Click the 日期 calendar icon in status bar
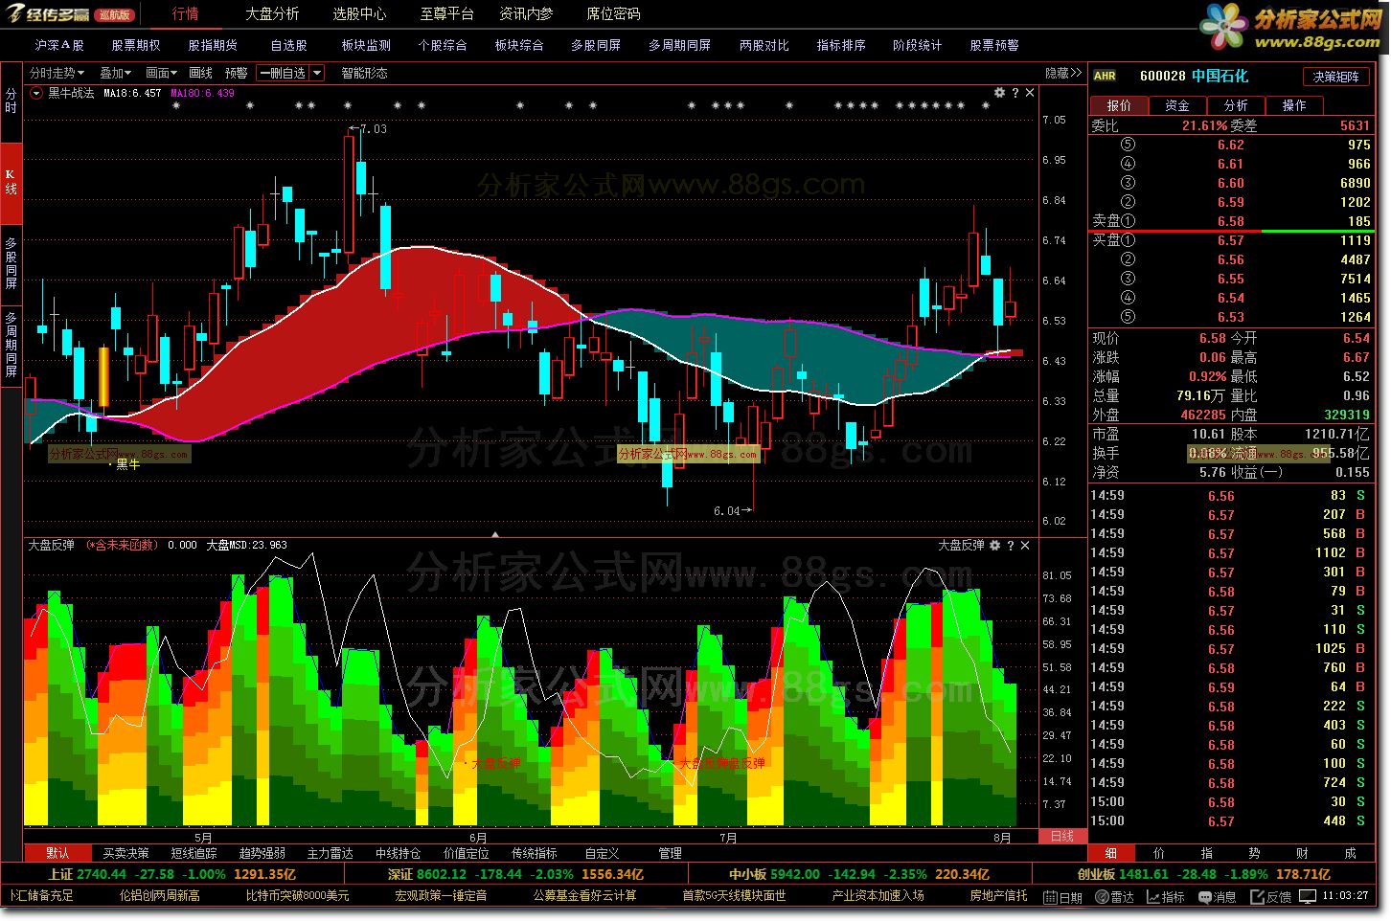This screenshot has height=921, width=1391. 1063,897
